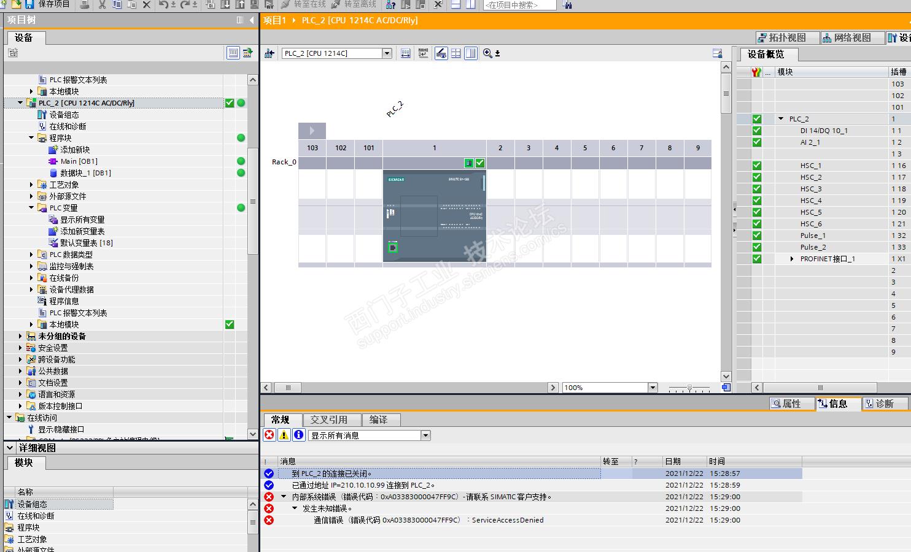Select 在线和诊断 in the project tree
This screenshot has width=911, height=552.
(x=68, y=126)
